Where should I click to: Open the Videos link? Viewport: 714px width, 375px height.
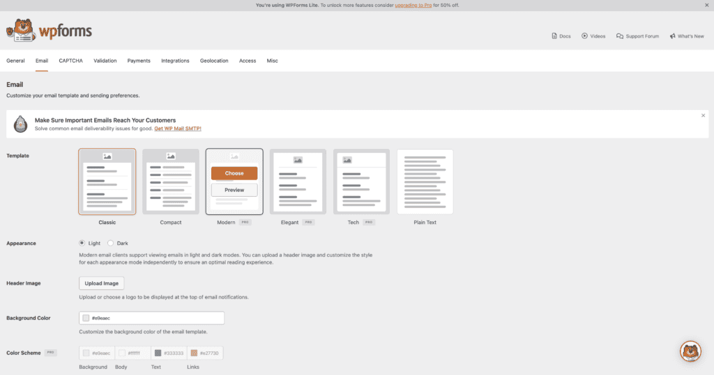pos(593,36)
